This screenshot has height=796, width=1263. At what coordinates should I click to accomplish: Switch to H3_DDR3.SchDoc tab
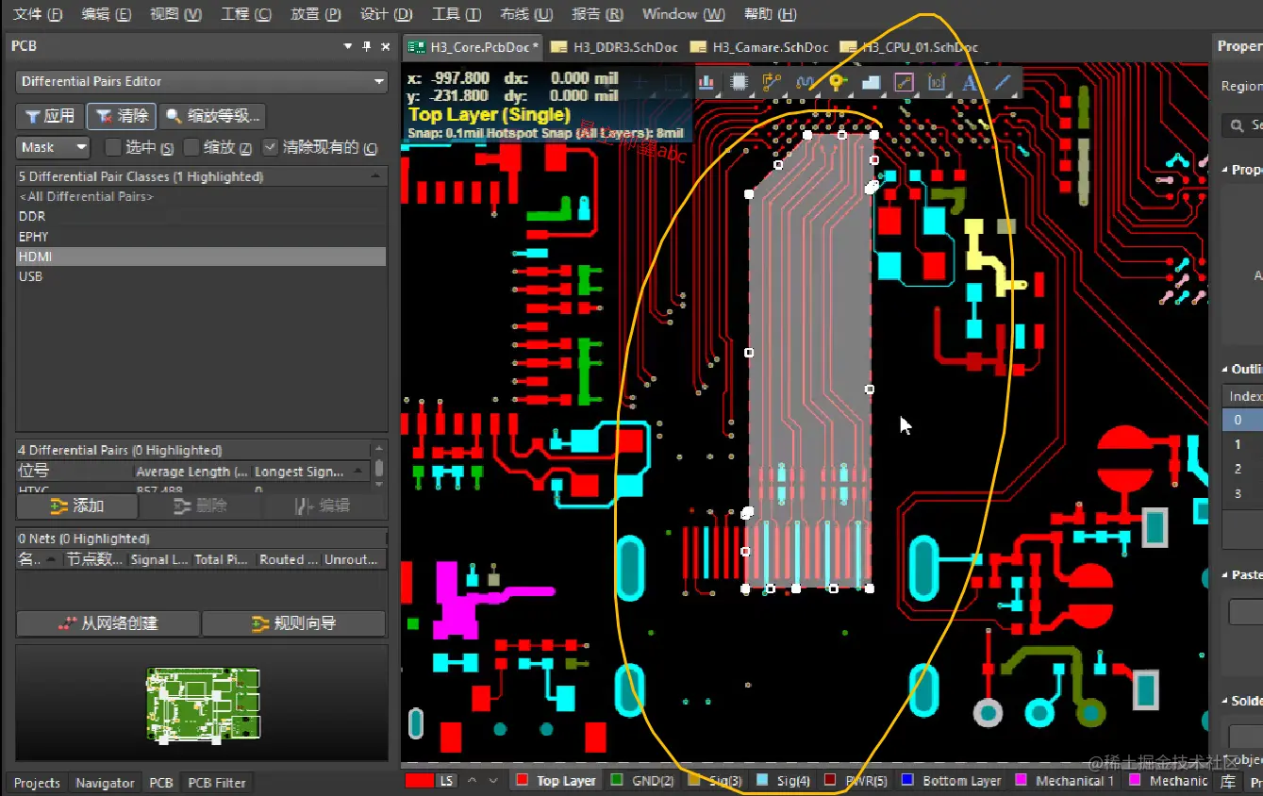tap(615, 47)
